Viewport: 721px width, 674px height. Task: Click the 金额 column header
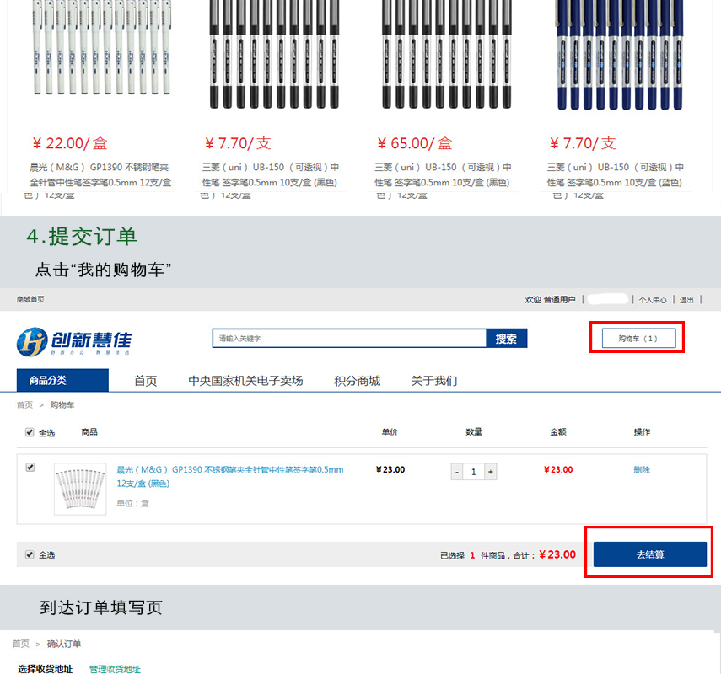point(558,432)
